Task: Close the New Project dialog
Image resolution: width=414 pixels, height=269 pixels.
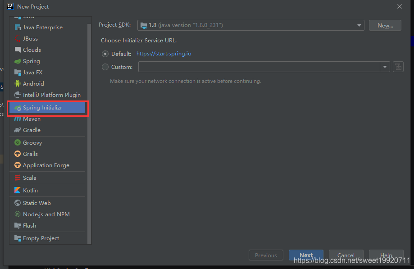Action: [x=400, y=6]
